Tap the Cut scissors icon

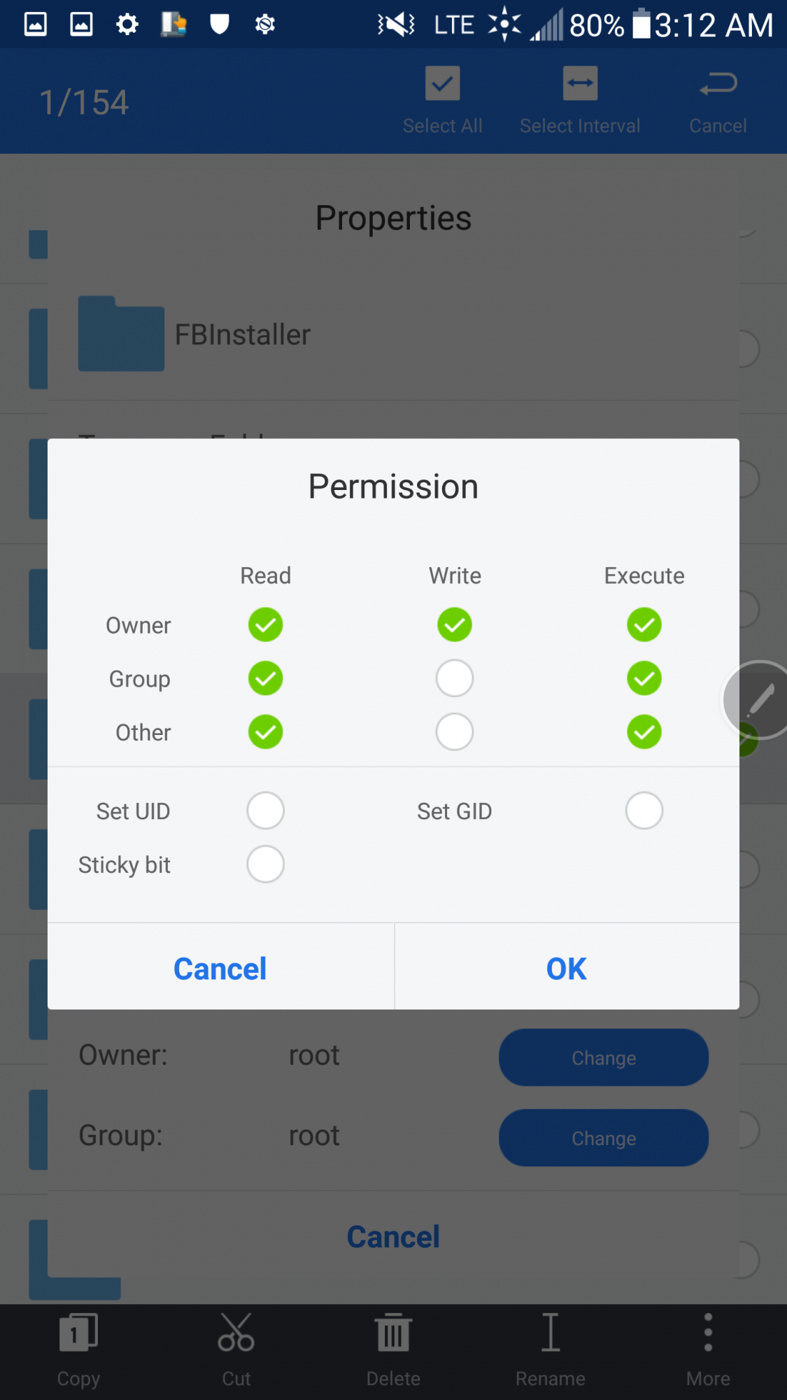point(236,1332)
